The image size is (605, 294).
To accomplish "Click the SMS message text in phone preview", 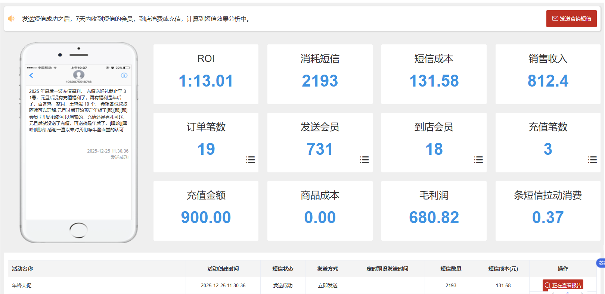I will tap(78, 110).
